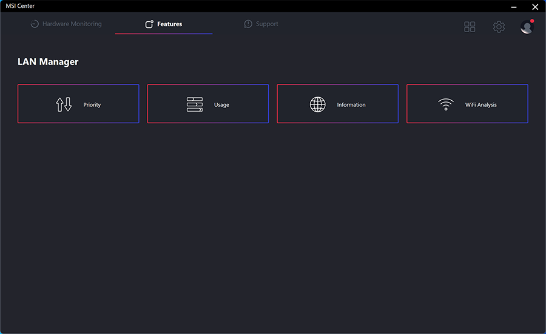Minimize the MSI Center window
The image size is (546, 334).
coord(514,7)
